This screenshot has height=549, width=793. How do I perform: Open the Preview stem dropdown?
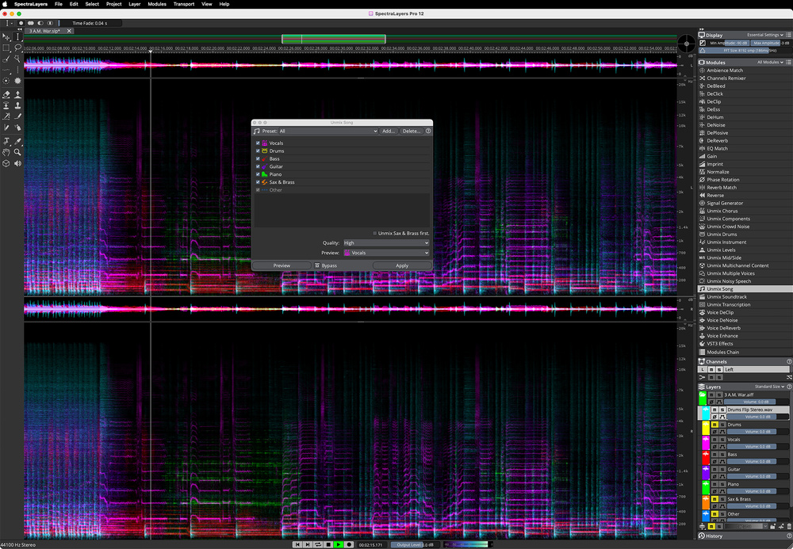(385, 253)
